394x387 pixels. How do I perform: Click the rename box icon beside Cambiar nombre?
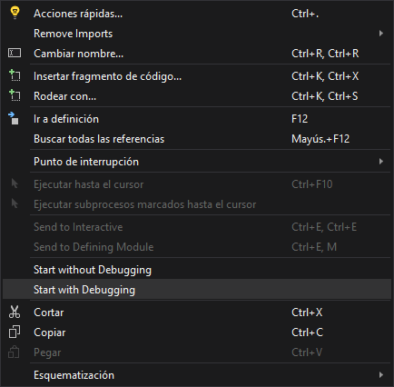pyautogui.click(x=15, y=53)
